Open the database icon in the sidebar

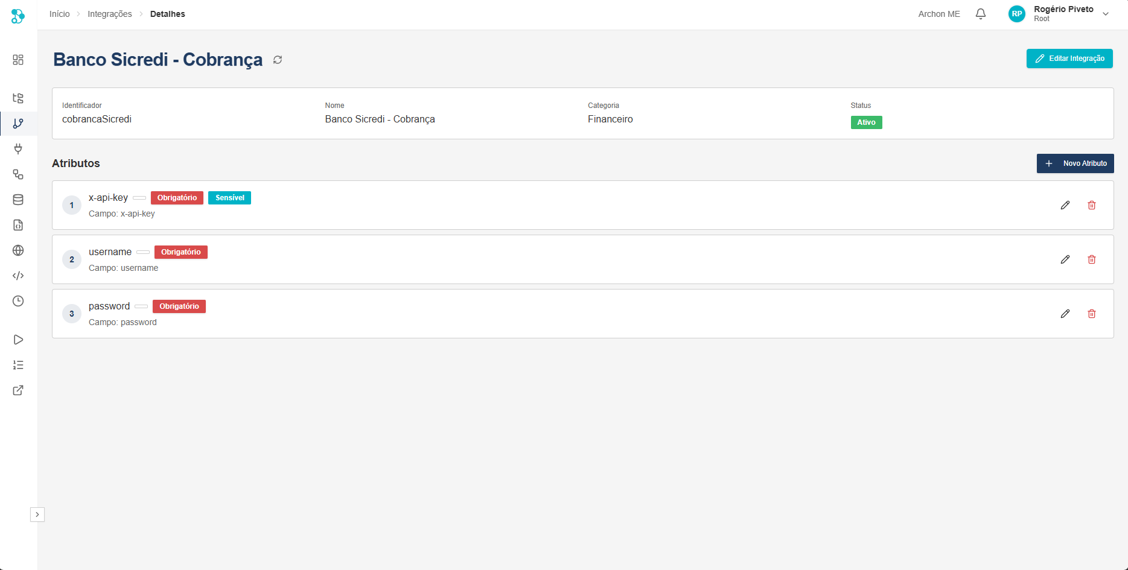(18, 200)
